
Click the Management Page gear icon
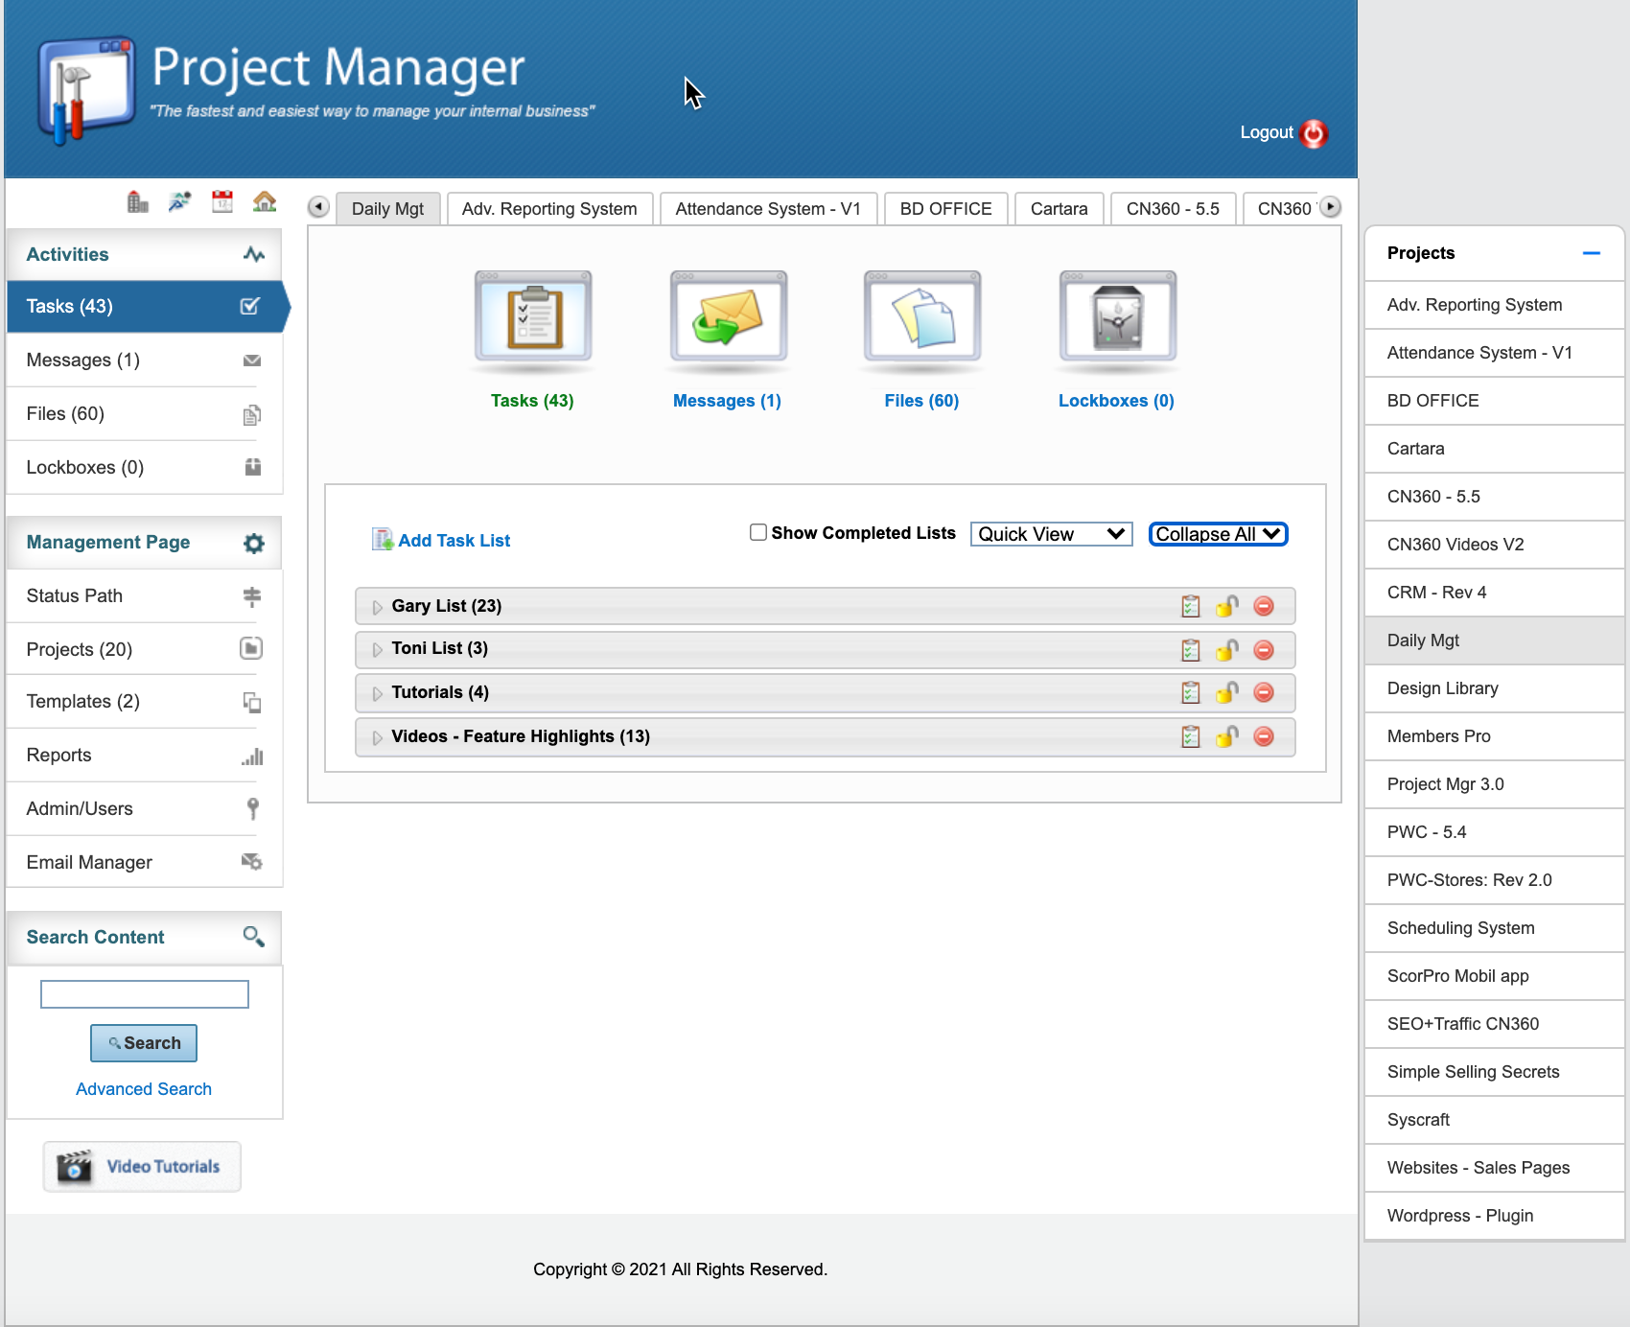point(253,544)
